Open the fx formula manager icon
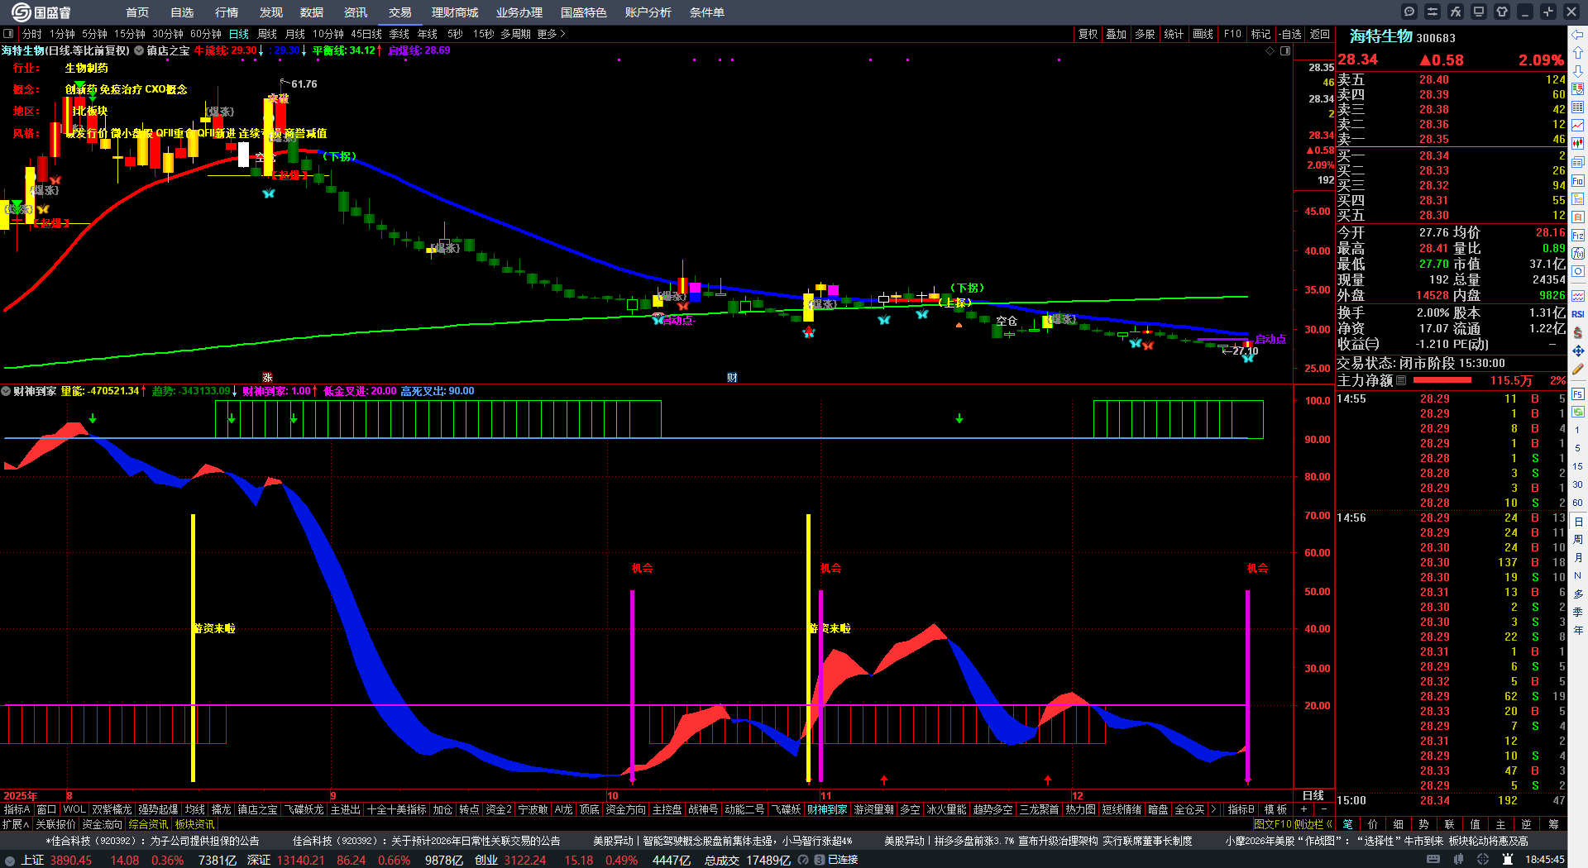The width and height of the screenshot is (1588, 868). point(1455,12)
